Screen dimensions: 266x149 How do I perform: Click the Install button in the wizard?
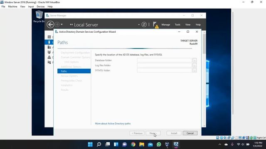174,133
